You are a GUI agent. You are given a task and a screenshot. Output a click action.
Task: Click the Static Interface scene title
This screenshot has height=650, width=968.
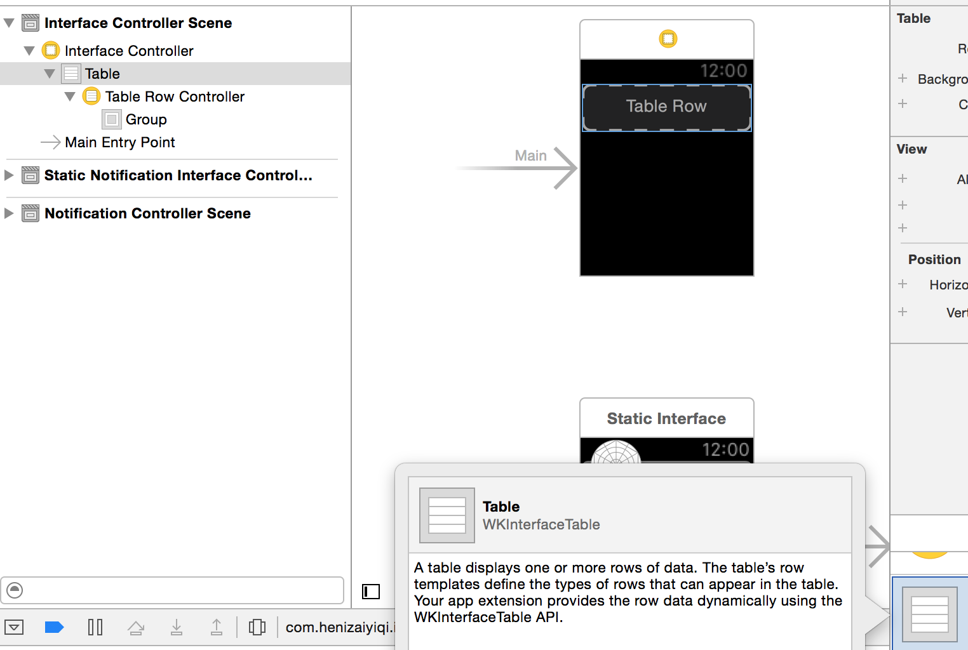coord(666,418)
